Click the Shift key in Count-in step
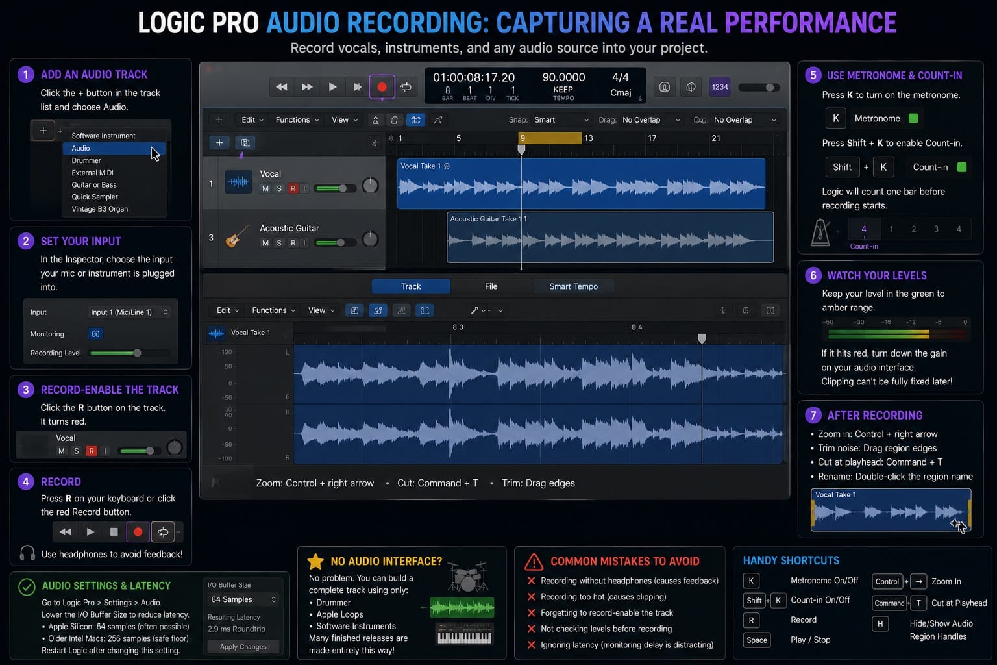 click(842, 167)
